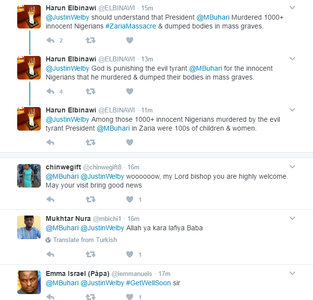The height and width of the screenshot is (300, 313).
Task: Like chinwegift's welcome tweet
Action: point(130,199)
